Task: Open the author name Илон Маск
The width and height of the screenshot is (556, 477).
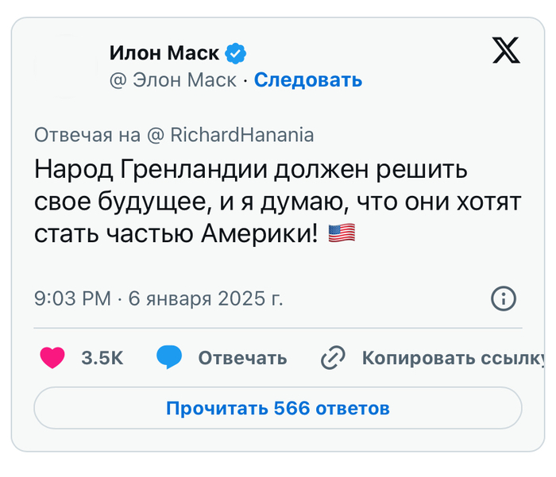Action: [164, 53]
